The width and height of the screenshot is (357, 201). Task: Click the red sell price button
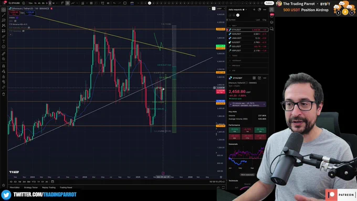pyautogui.click(x=14, y=13)
